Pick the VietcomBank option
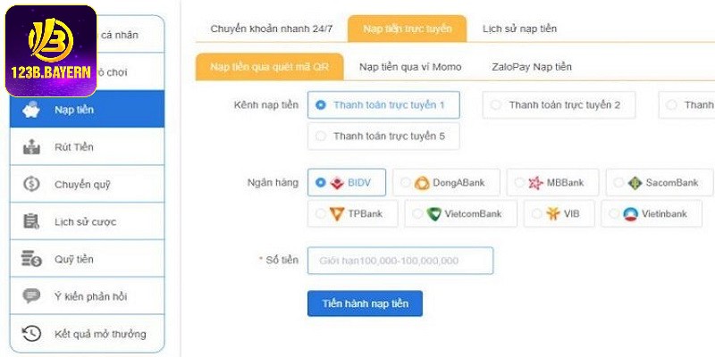 coord(417,214)
